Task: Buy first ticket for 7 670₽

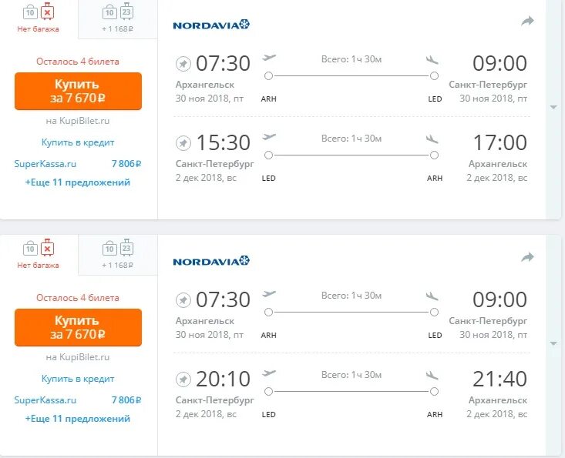Action: (78, 91)
